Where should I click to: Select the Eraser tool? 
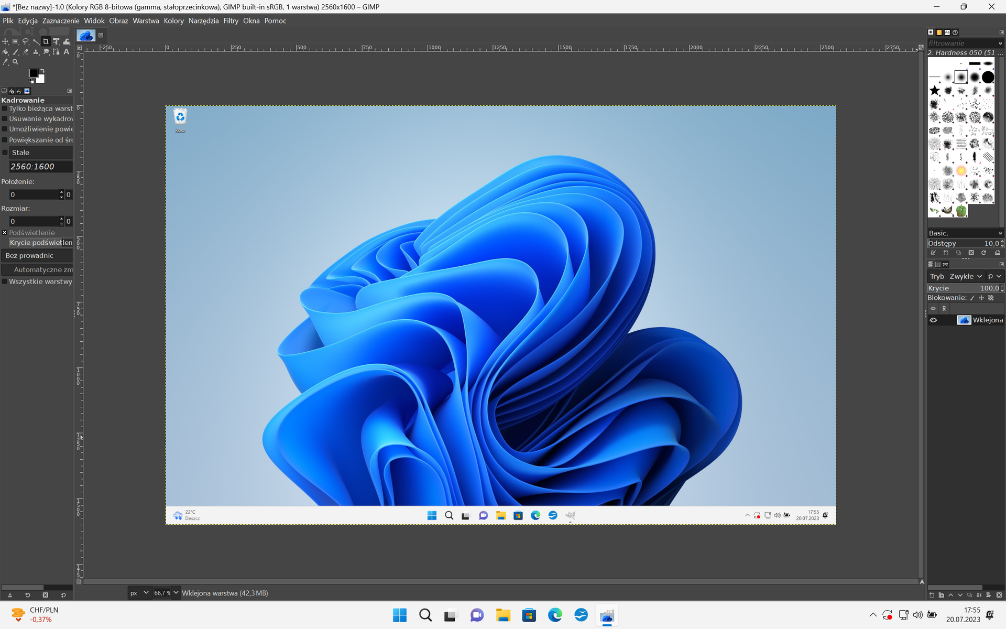coord(25,52)
